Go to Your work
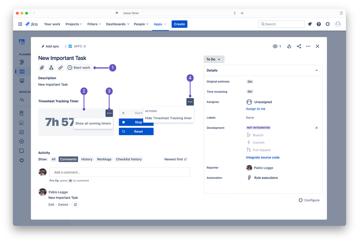The height and width of the screenshot is (243, 359). 52,24
